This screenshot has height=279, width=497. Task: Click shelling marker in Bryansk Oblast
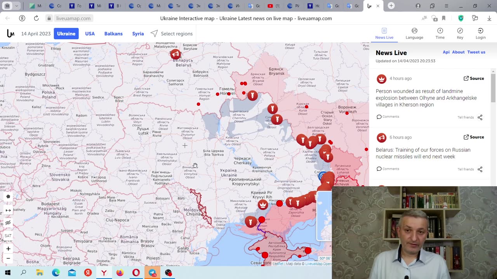tap(252, 95)
